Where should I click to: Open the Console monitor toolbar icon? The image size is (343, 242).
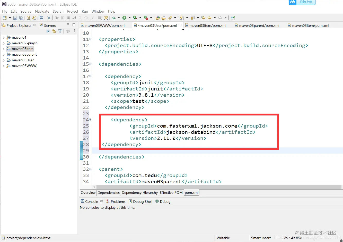[x=41, y=18]
